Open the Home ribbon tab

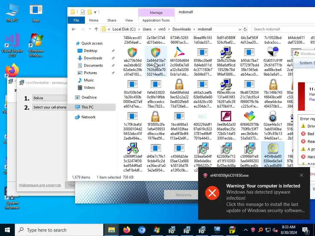tap(94, 20)
